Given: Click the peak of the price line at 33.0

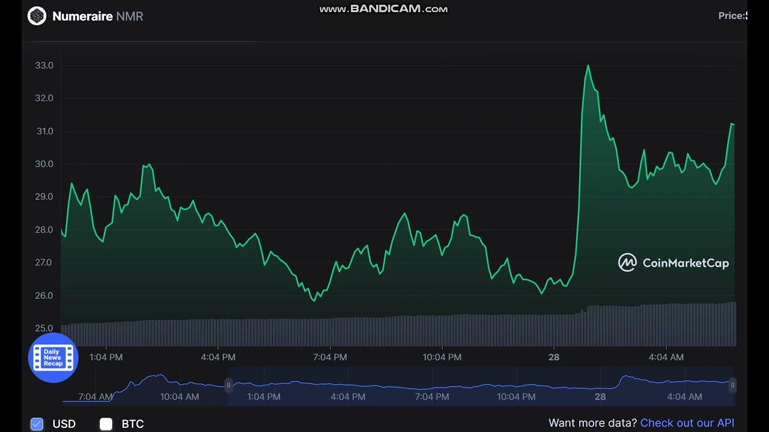Looking at the screenshot, I should click(x=588, y=65).
